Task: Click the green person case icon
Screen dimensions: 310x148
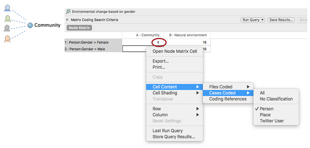Action: click(7, 19)
